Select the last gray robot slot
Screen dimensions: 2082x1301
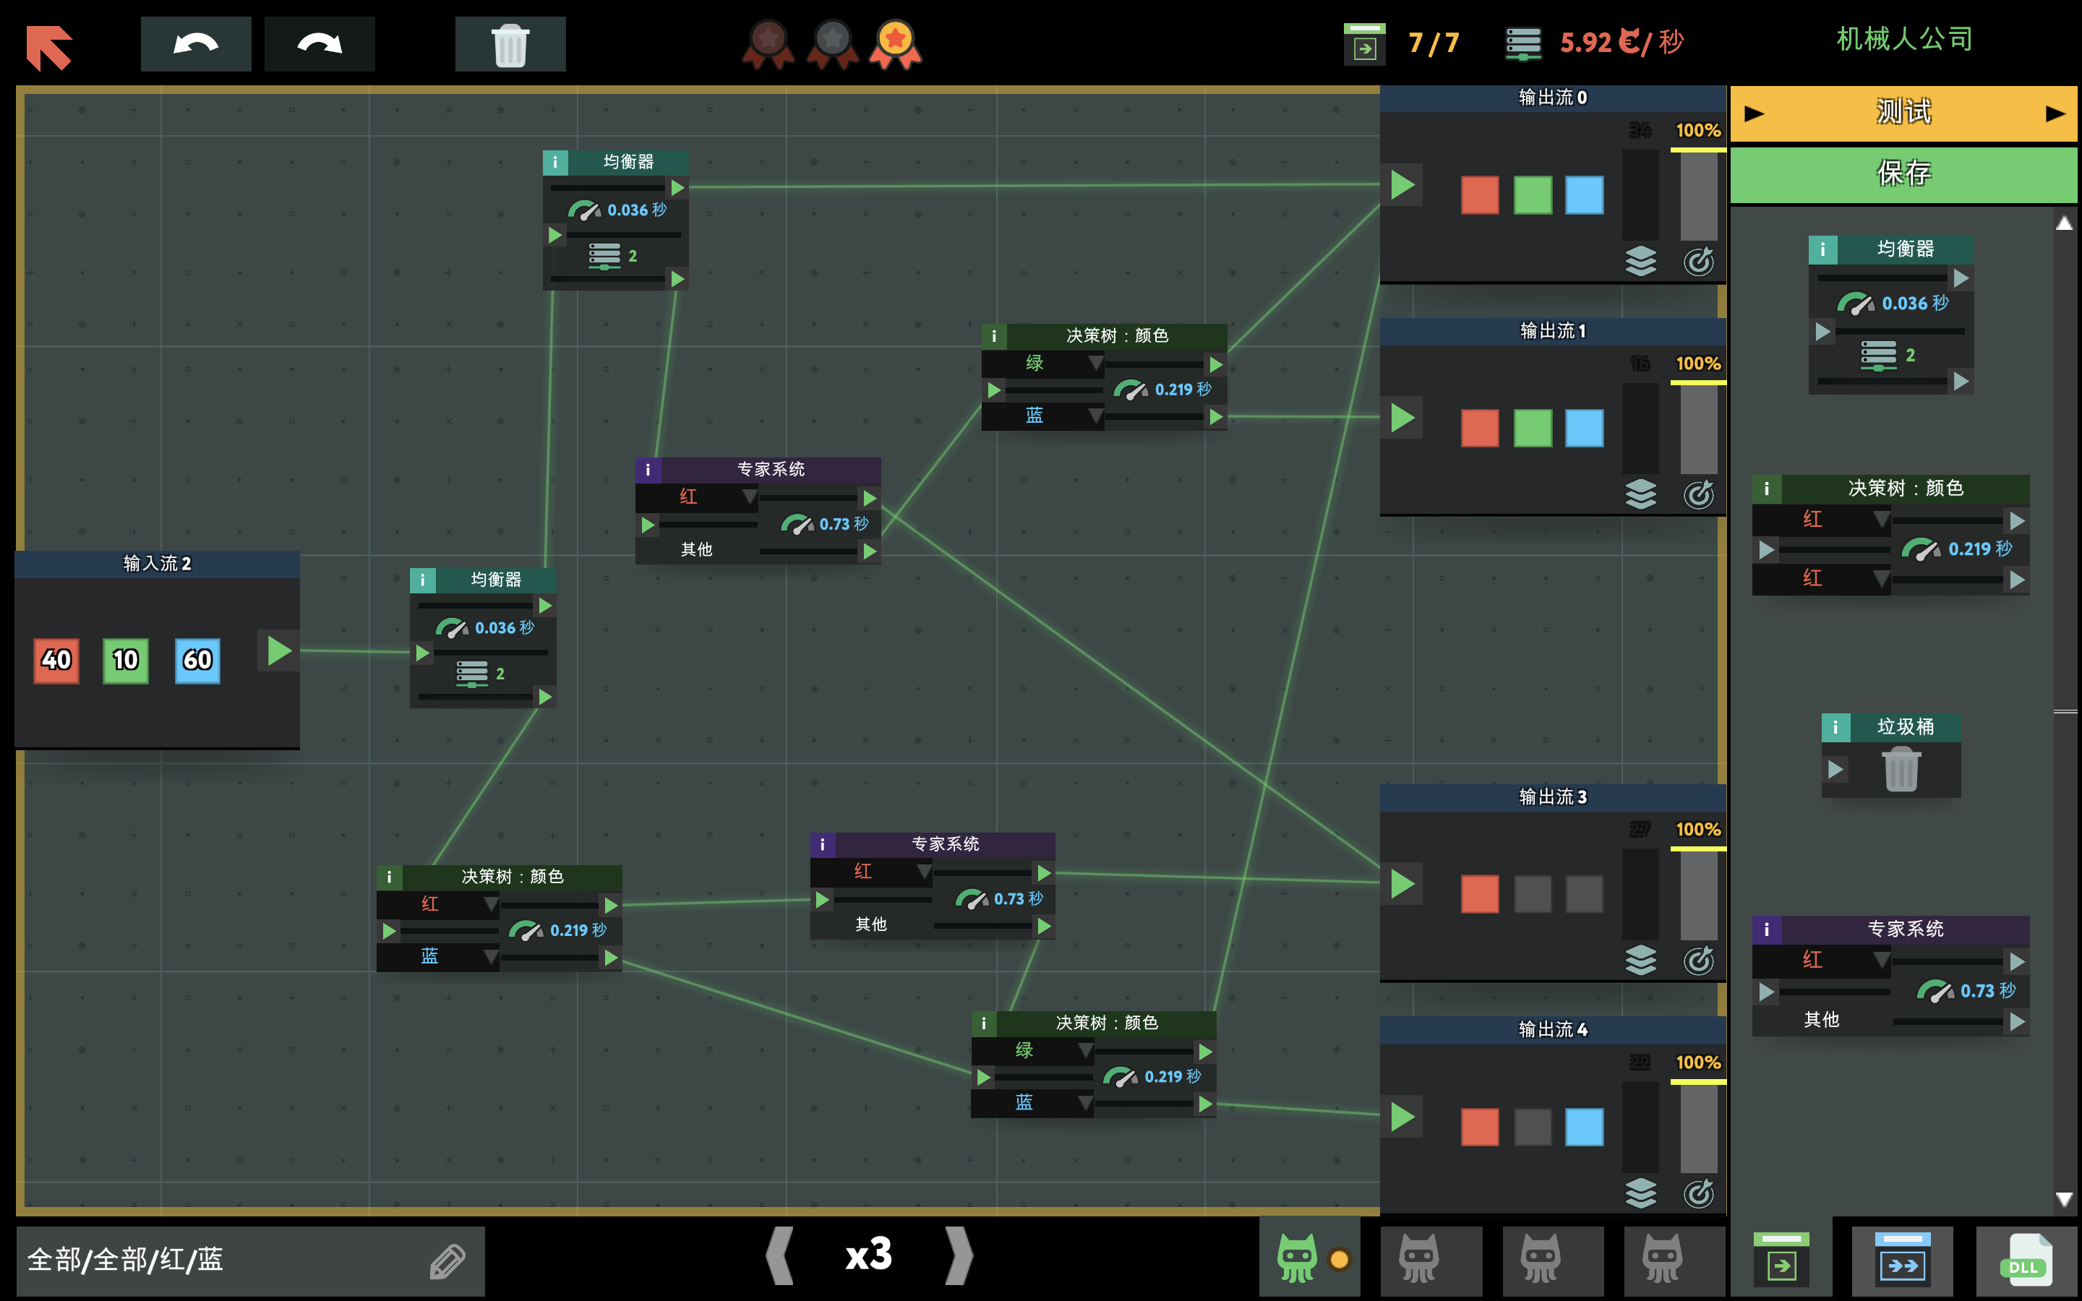tap(1662, 1260)
